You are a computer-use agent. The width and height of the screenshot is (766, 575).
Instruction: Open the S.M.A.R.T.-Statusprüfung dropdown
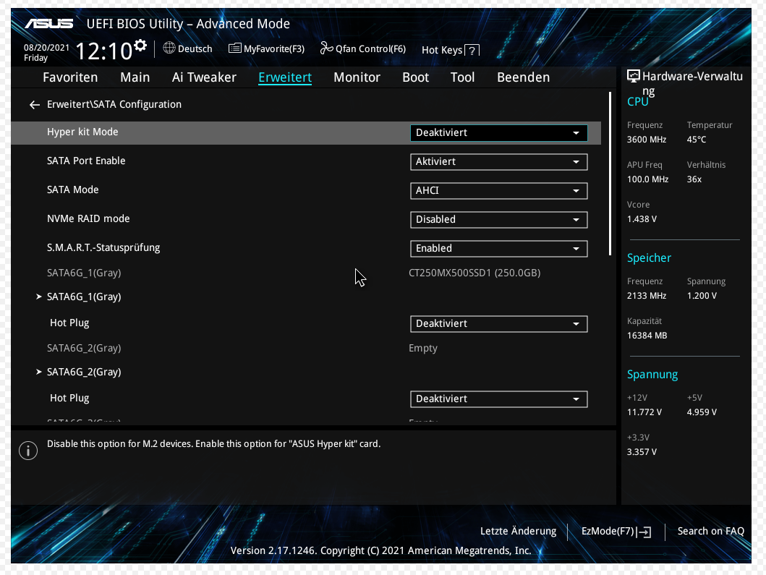[x=499, y=248]
